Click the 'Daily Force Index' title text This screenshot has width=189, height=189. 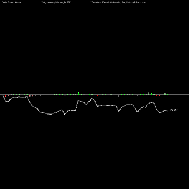11,2
